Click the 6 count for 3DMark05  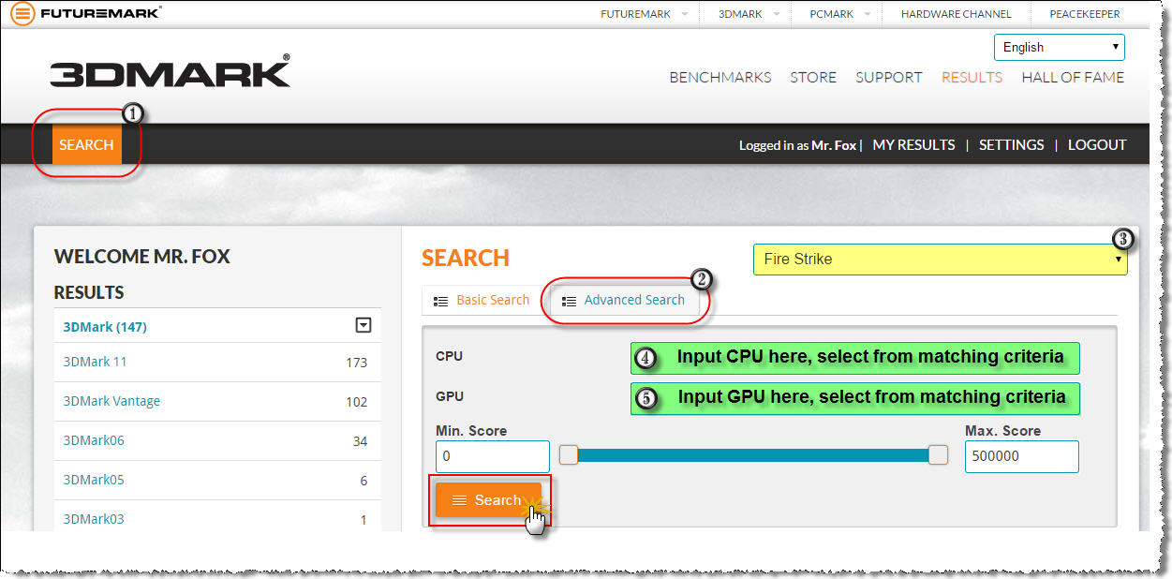(363, 481)
